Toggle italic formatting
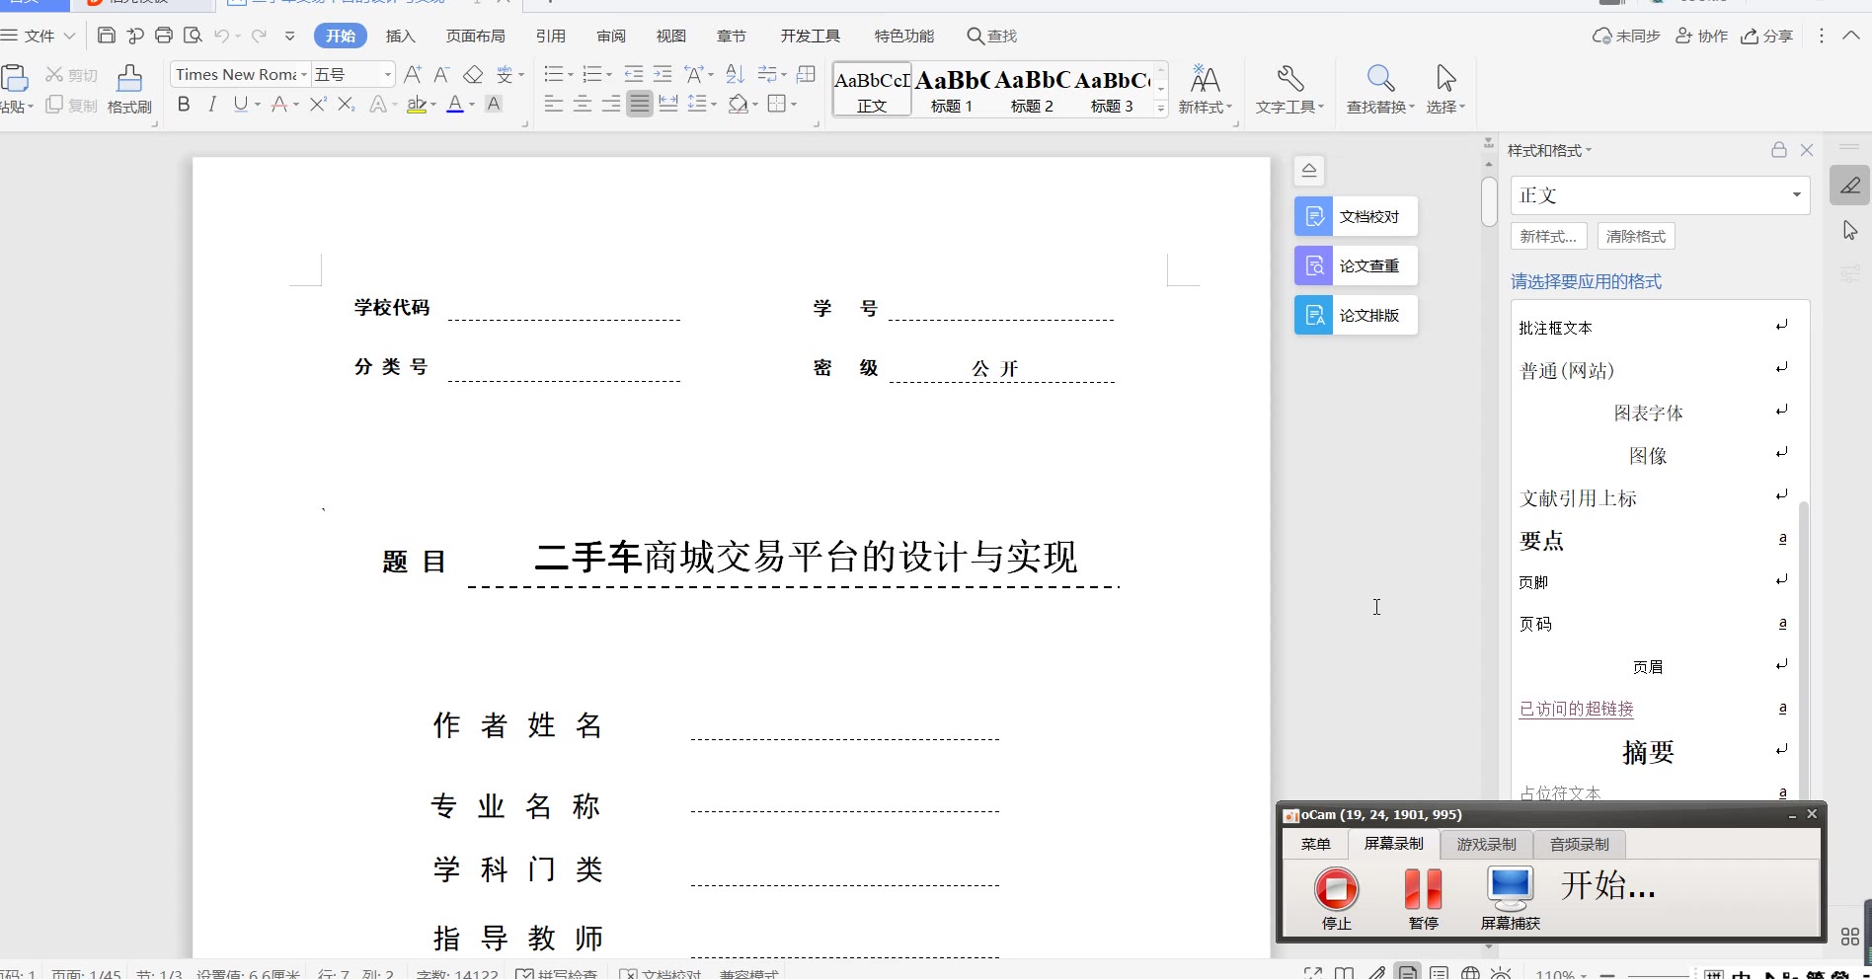 pos(212,105)
